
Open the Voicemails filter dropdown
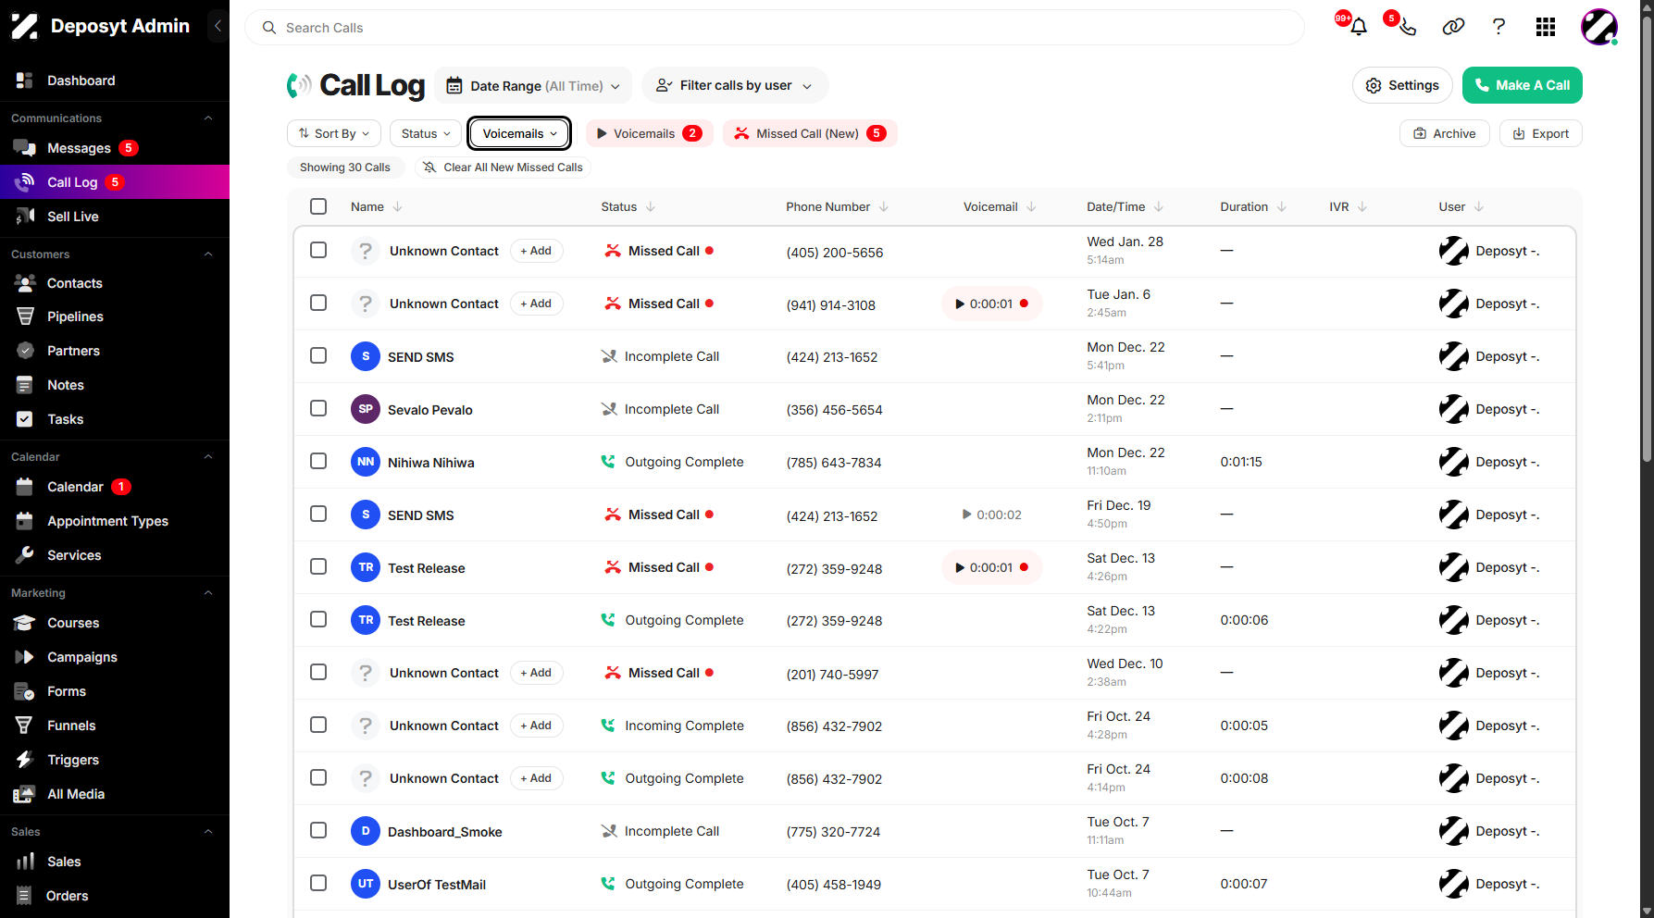pos(519,133)
